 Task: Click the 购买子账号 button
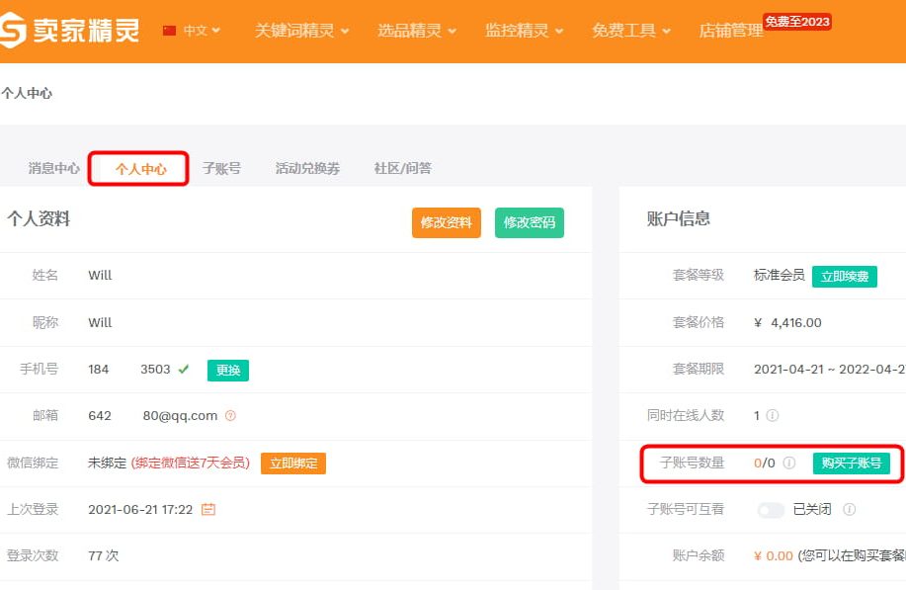(x=851, y=463)
